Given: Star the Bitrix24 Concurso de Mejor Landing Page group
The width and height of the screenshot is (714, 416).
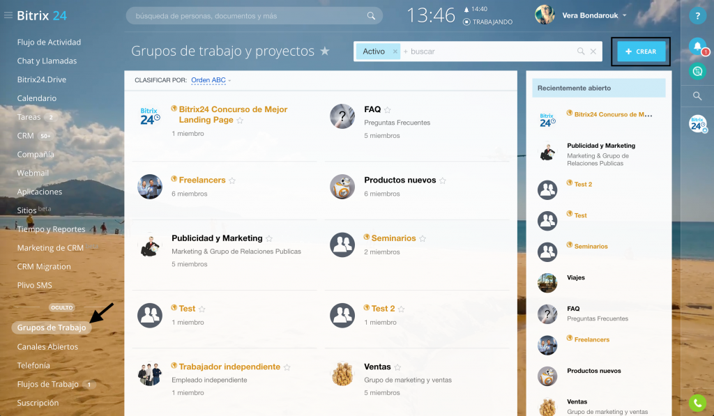Looking at the screenshot, I should (x=240, y=121).
